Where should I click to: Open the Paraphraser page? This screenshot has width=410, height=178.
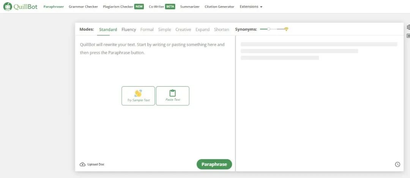[x=54, y=7]
